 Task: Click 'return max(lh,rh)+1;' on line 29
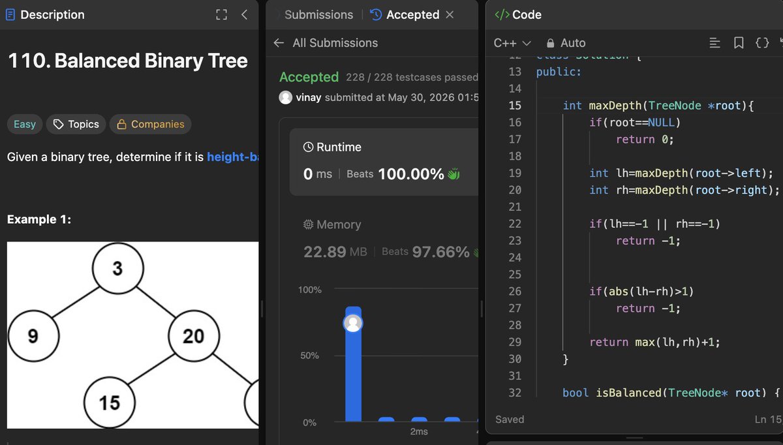tap(654, 342)
